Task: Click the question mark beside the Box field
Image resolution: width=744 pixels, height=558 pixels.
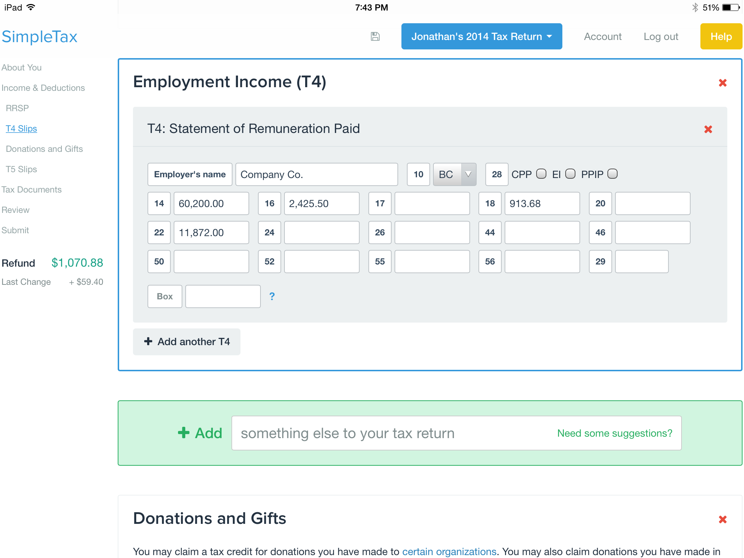Action: tap(272, 296)
